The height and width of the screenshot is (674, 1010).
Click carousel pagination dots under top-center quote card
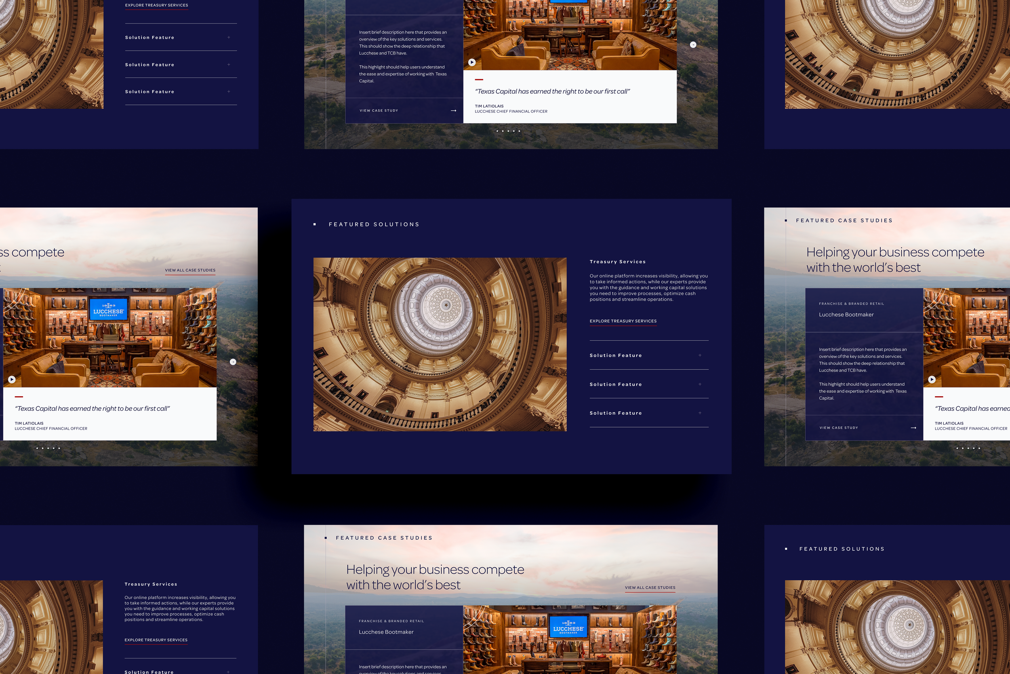click(508, 131)
